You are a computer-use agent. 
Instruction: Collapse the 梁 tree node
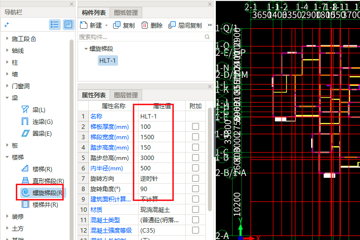click(x=7, y=98)
